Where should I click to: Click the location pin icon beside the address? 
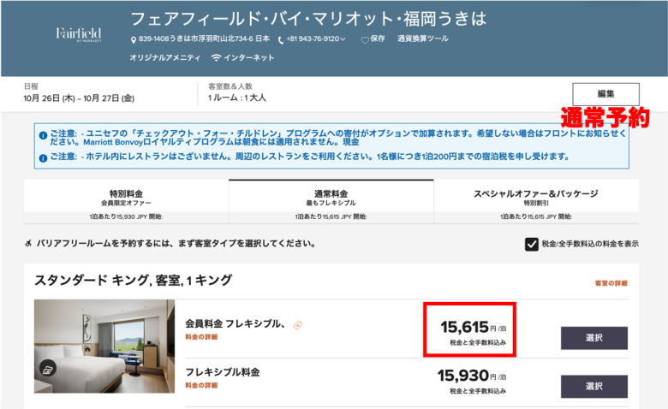pos(134,39)
